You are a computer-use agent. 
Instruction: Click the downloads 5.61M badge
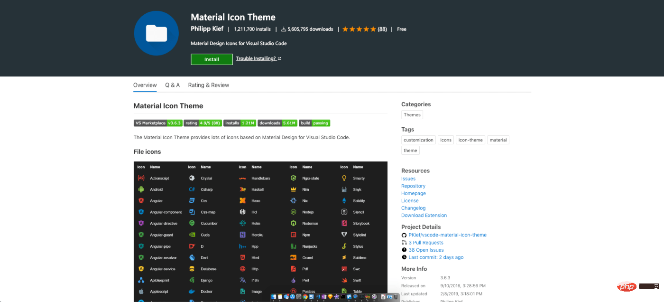coord(277,123)
